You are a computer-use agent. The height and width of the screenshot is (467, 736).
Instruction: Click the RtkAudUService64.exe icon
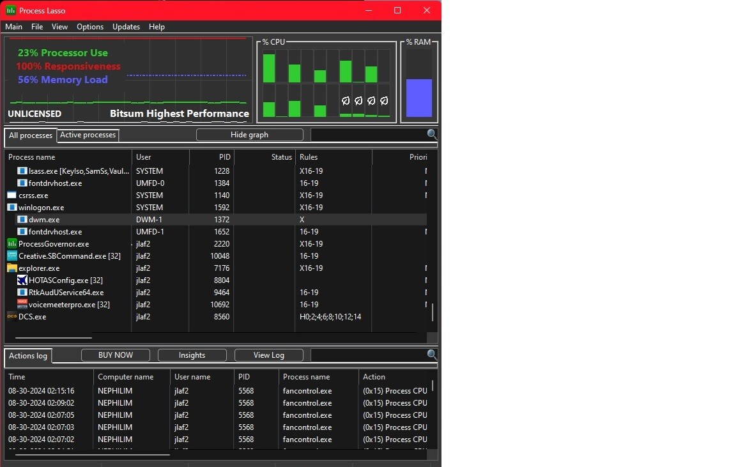[x=22, y=293]
